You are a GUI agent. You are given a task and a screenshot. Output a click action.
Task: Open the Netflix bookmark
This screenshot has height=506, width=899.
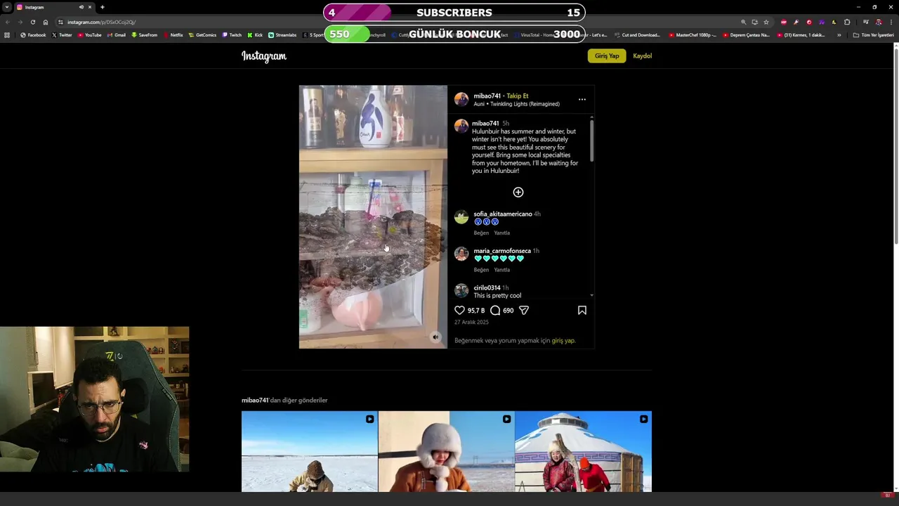173,34
